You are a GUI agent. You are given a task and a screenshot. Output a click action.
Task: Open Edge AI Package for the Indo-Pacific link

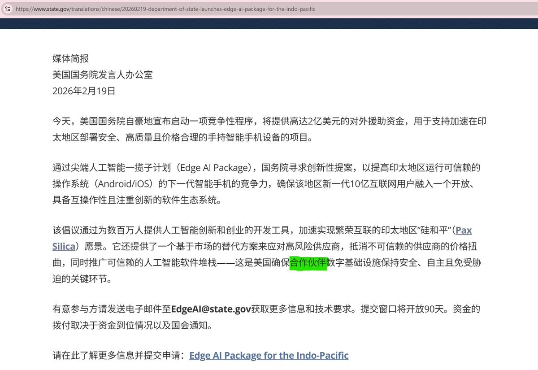click(x=269, y=356)
